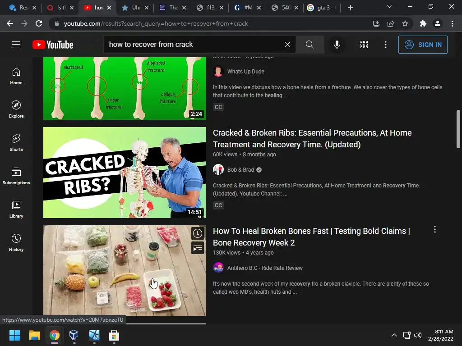This screenshot has width=462, height=346.
Task: Open the taskbar clock and date
Action: pos(441,335)
